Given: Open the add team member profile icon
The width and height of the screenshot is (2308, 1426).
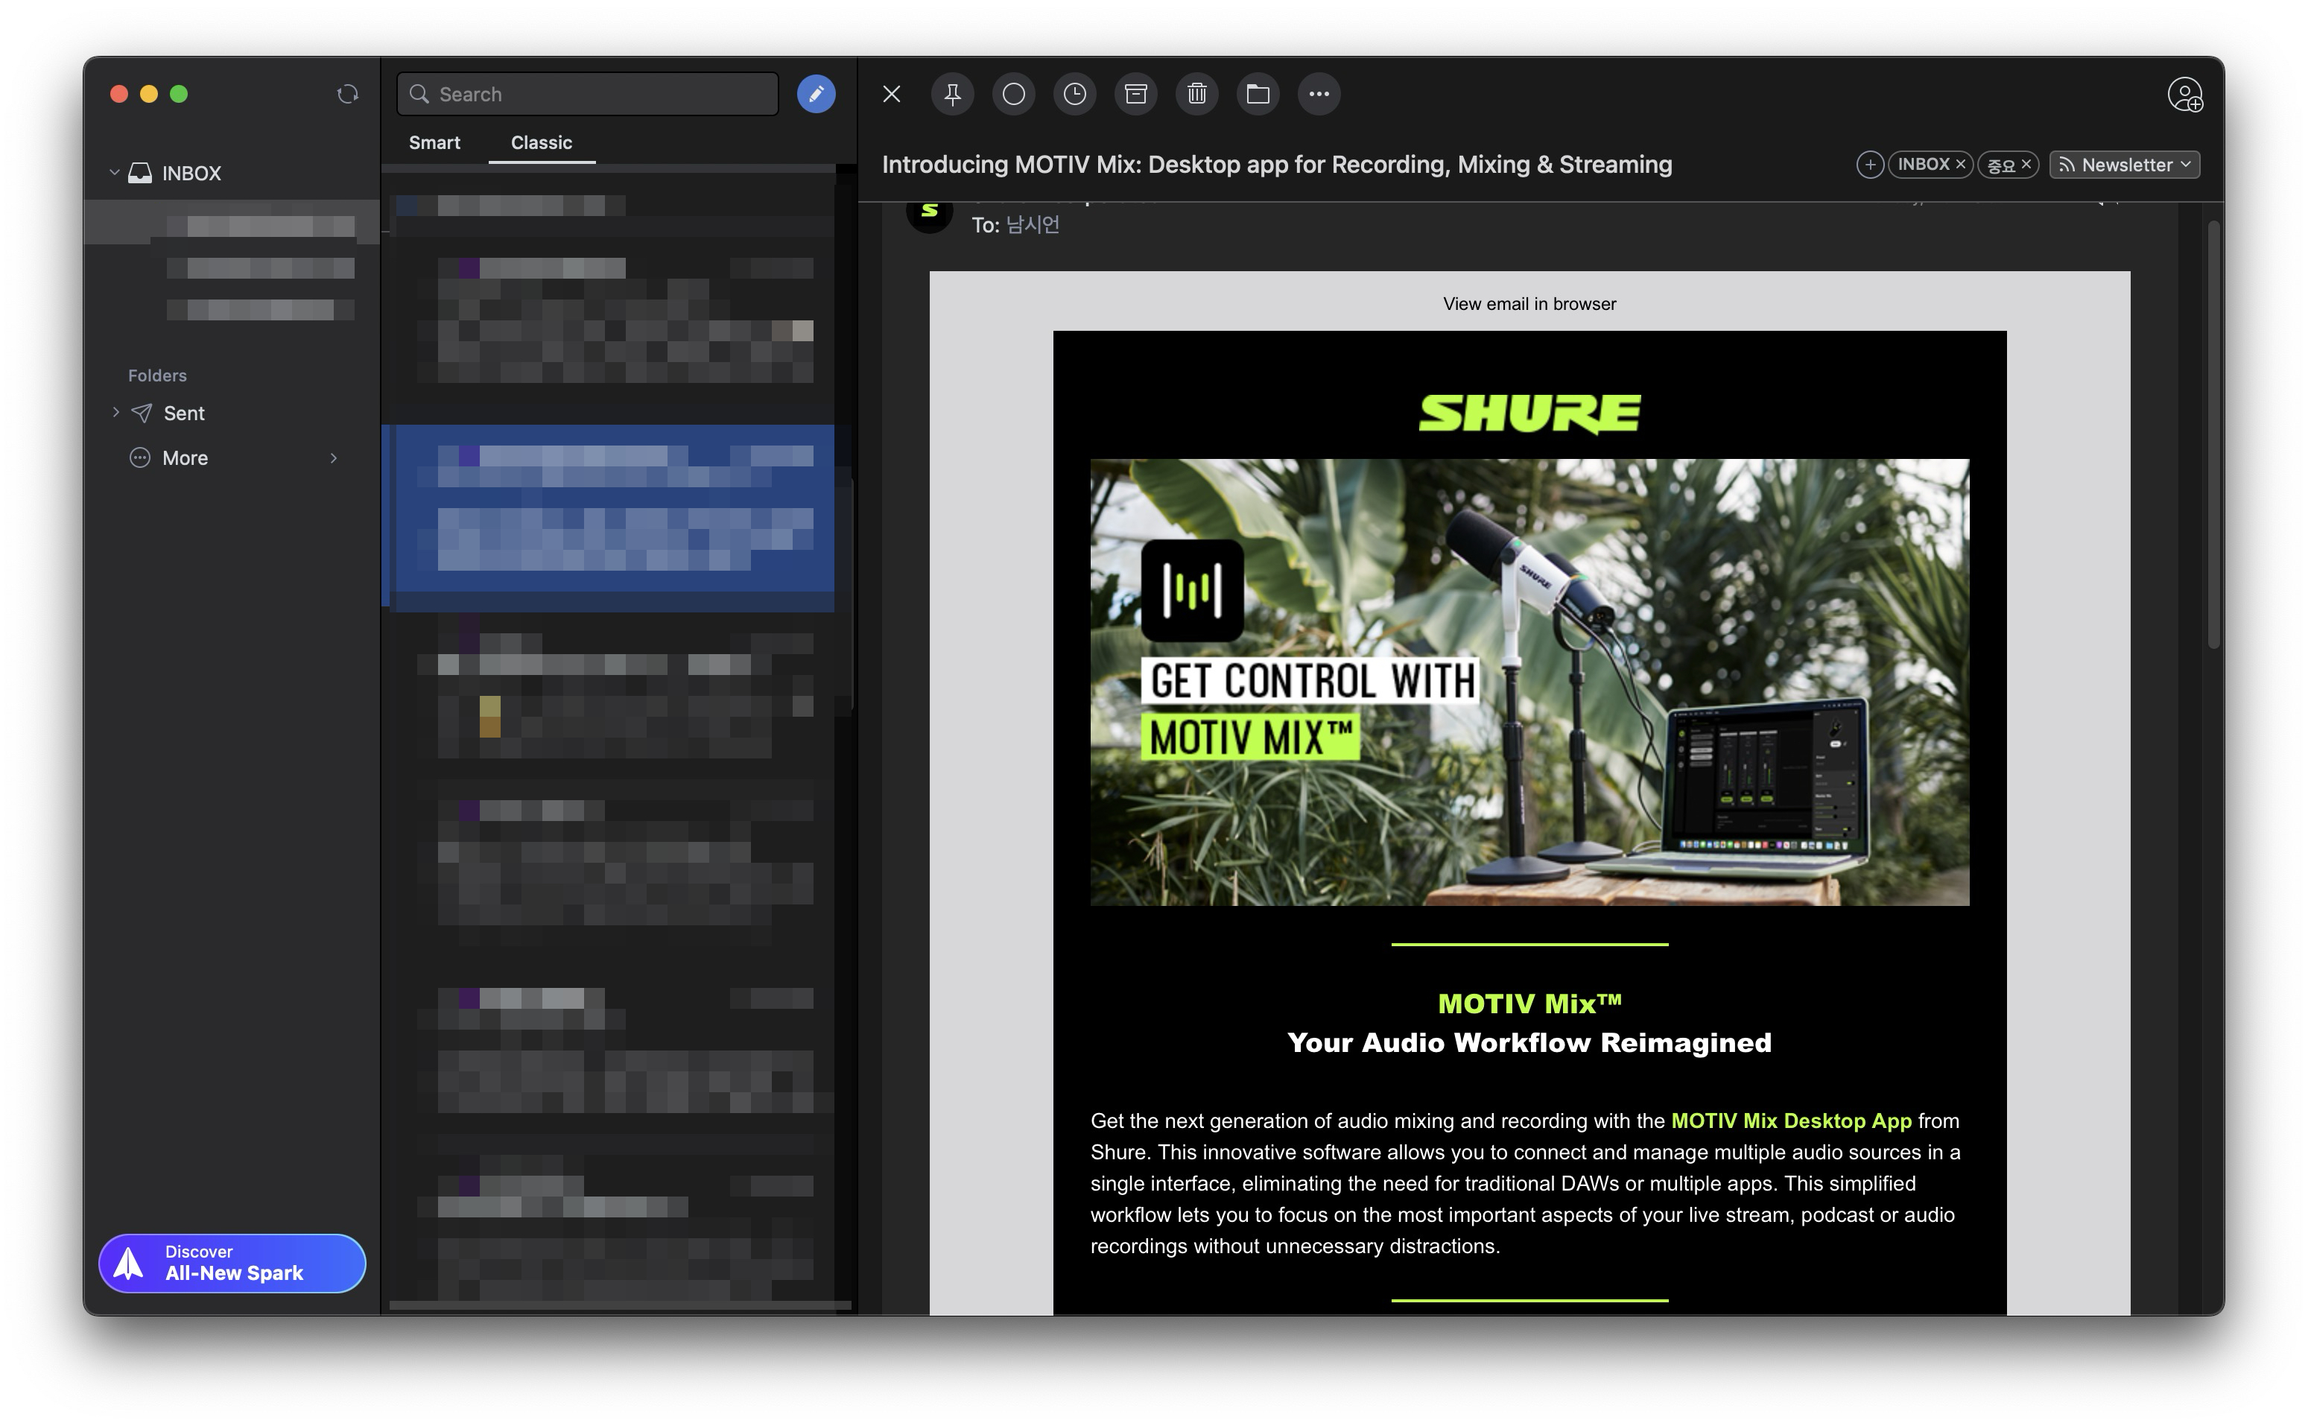Looking at the screenshot, I should (x=2184, y=95).
